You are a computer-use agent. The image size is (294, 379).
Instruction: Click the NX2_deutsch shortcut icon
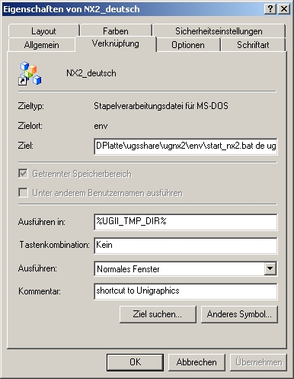pos(30,73)
